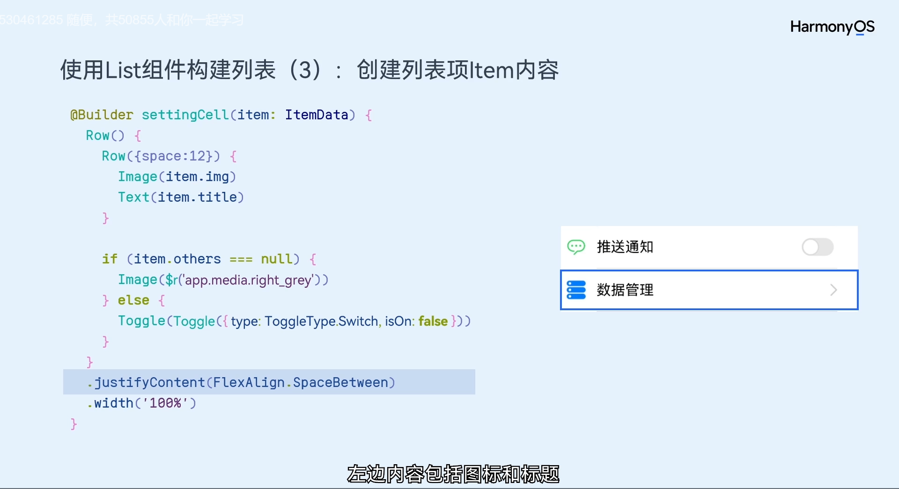
Task: Click the Text(item.title) code line
Action: (x=181, y=197)
